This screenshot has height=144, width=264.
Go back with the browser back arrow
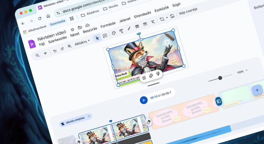tap(23, 23)
